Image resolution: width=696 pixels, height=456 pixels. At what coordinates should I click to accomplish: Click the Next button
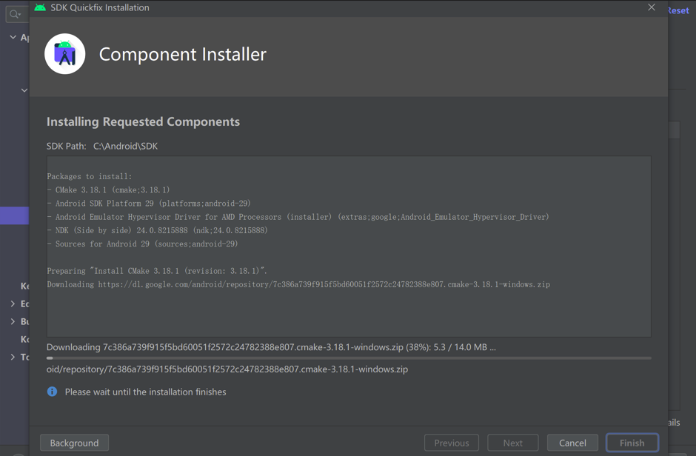512,443
